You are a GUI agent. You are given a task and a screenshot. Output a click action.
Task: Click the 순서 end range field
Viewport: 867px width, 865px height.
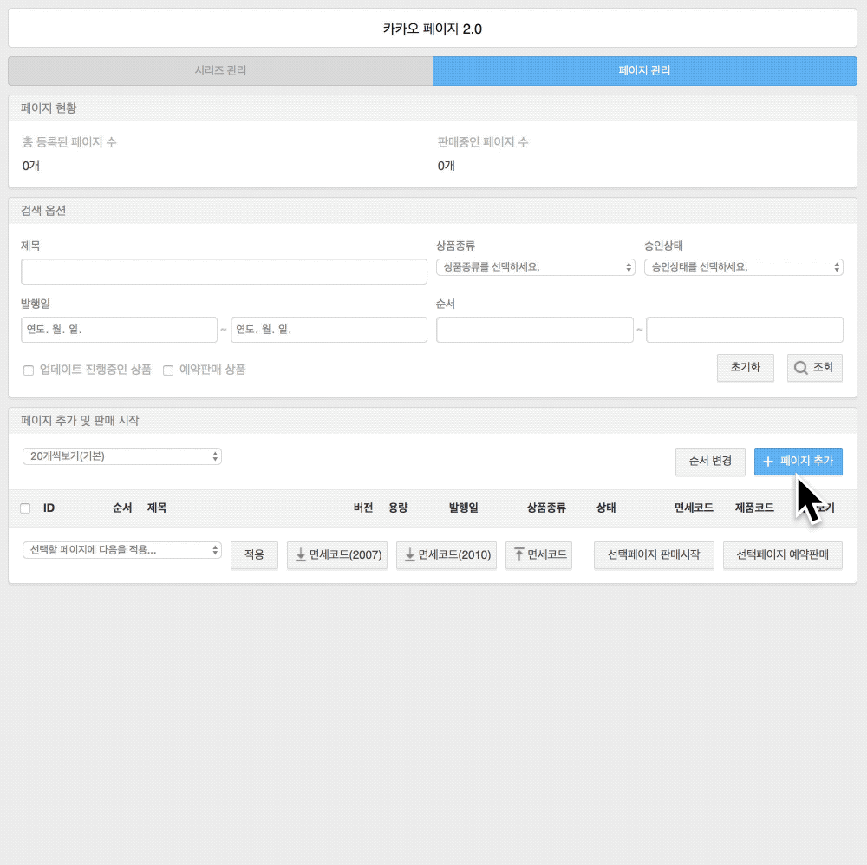pyautogui.click(x=745, y=330)
